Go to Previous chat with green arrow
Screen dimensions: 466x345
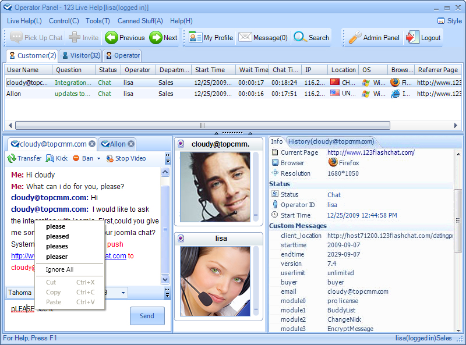125,38
